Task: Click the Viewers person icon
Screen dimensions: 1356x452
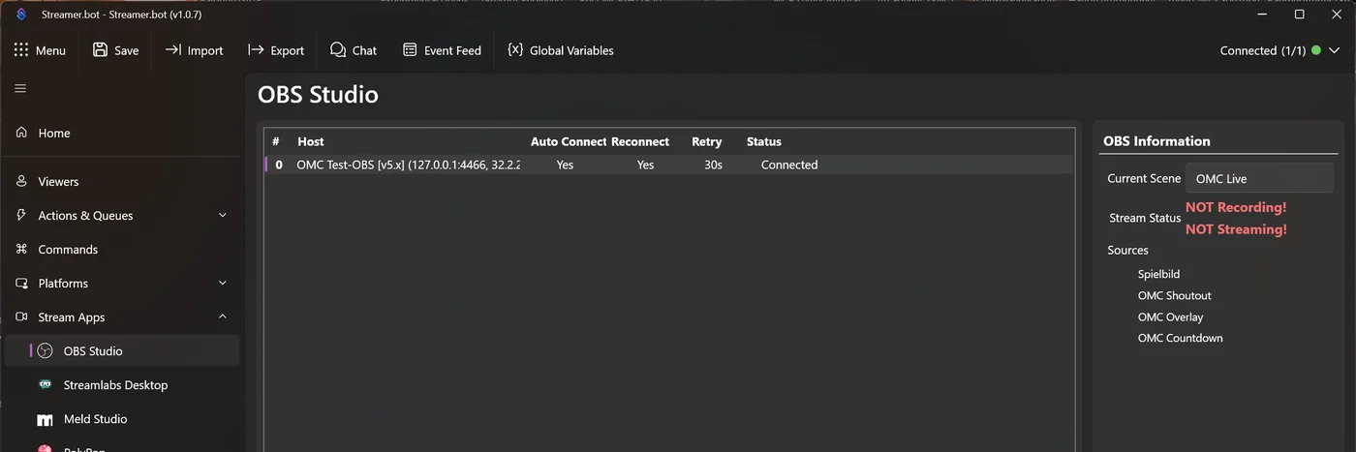Action: tap(21, 181)
